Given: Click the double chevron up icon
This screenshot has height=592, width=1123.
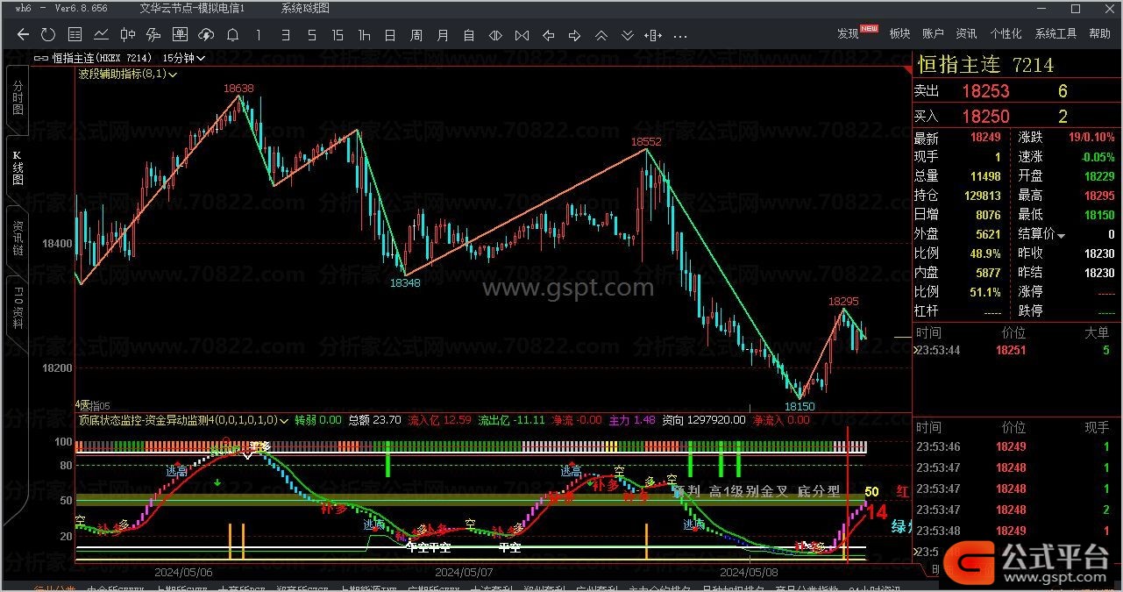Looking at the screenshot, I should click(601, 35).
